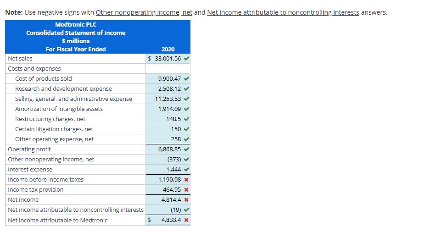Click the Selling, general, and administrative field 11,253.53
The image size is (436, 232).
(x=168, y=99)
